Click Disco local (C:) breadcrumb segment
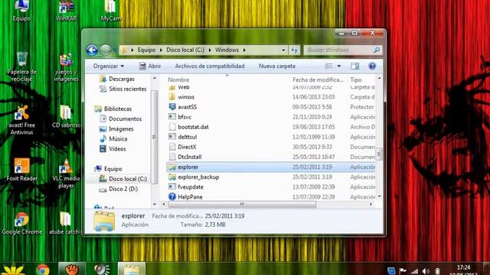Image resolution: width=490 pixels, height=275 pixels. (x=185, y=50)
